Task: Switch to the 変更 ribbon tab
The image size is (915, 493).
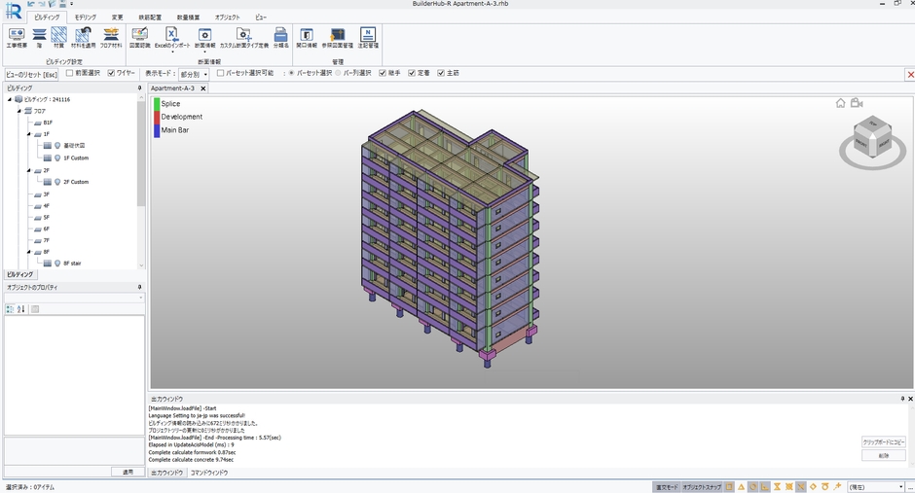Action: [117, 18]
